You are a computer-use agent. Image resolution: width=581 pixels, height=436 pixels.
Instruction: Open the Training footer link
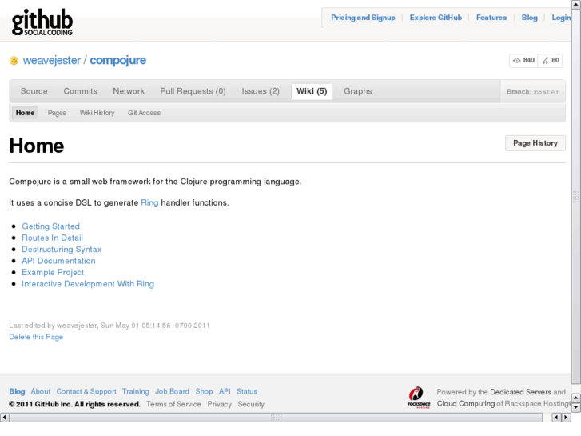pos(136,391)
